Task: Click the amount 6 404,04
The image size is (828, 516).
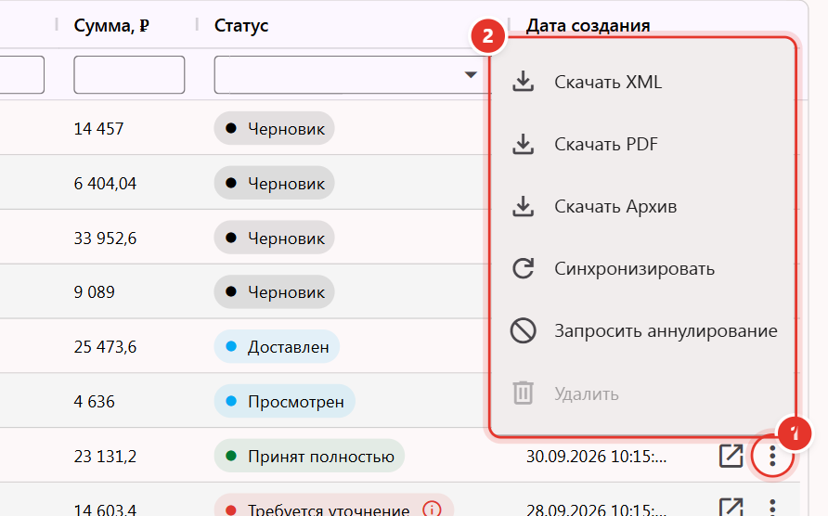Action: point(105,183)
